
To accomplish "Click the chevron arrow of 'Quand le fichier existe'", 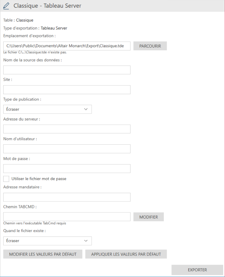I will 86,241.
